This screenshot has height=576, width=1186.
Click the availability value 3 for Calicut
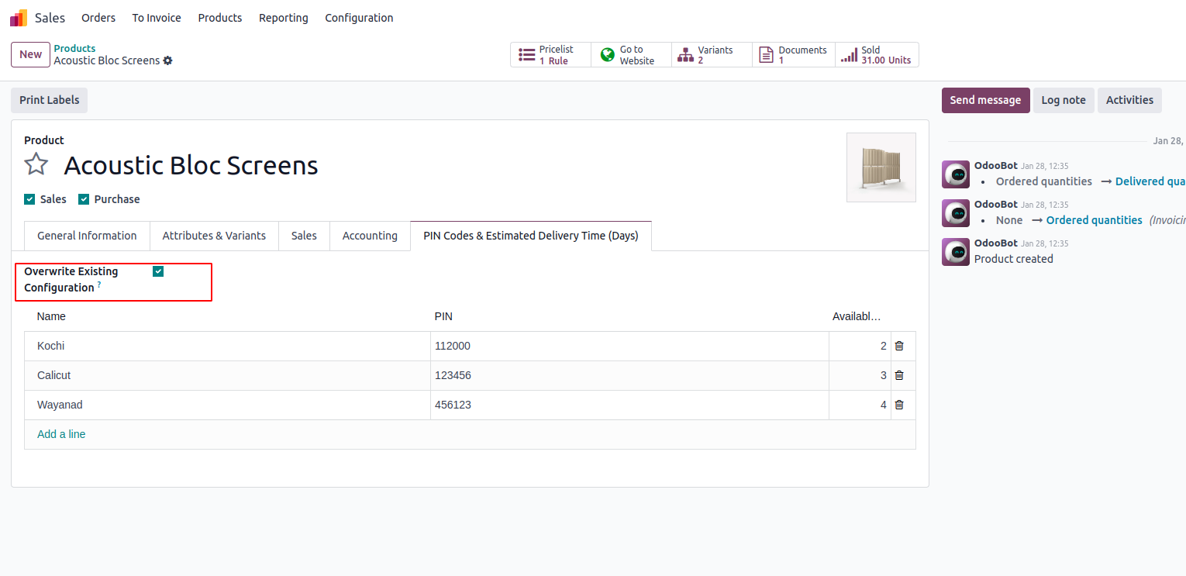(x=860, y=376)
